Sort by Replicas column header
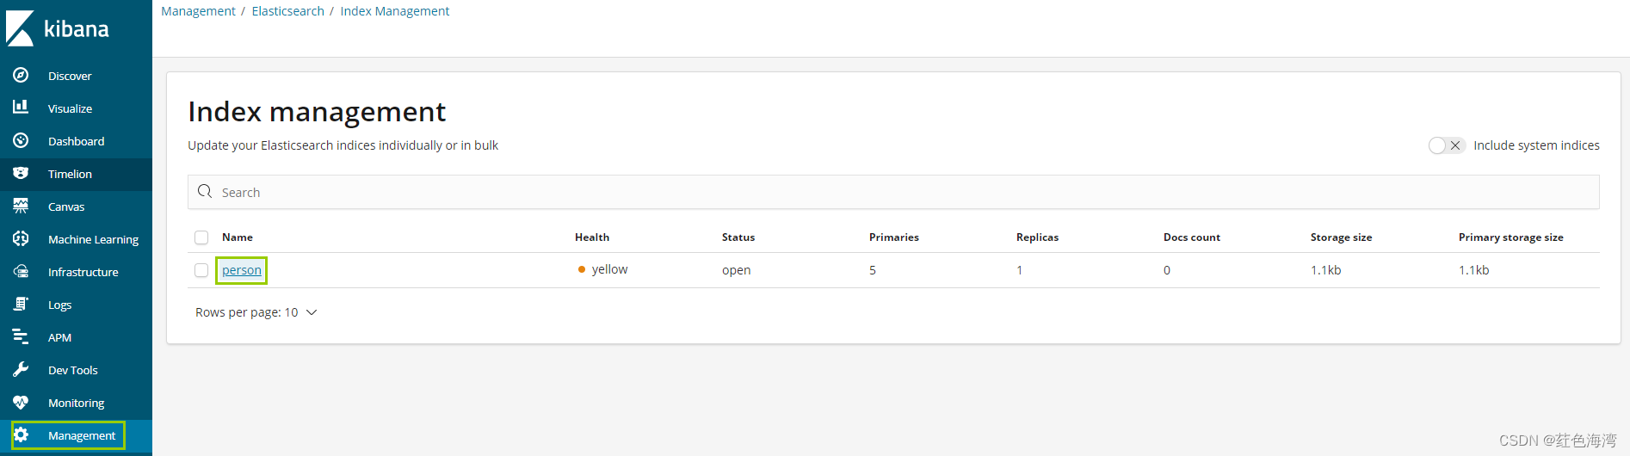The width and height of the screenshot is (1630, 456). pyautogui.click(x=1037, y=237)
